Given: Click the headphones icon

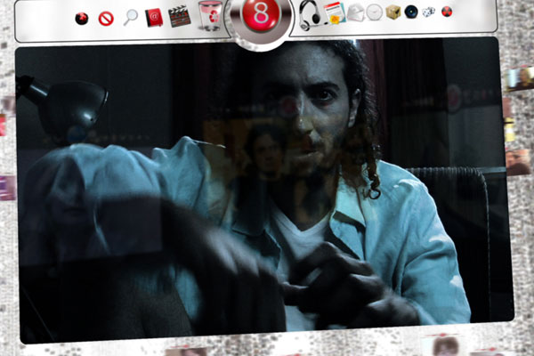Looking at the screenshot, I should pos(309,15).
